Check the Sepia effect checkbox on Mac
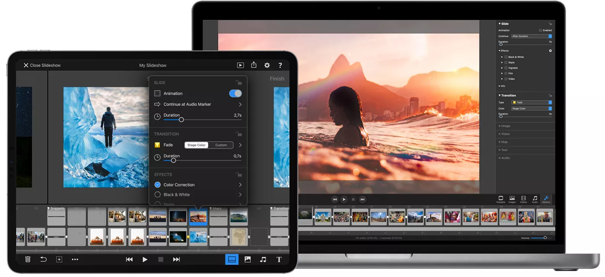Screen dimensions: 605x277 (x=506, y=63)
